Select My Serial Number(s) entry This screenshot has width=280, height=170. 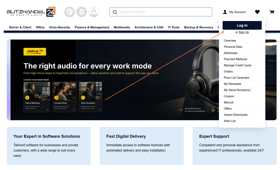tap(242, 90)
